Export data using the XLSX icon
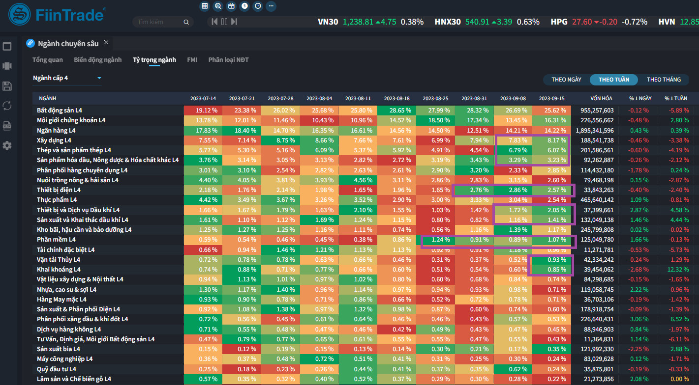 coord(7,126)
